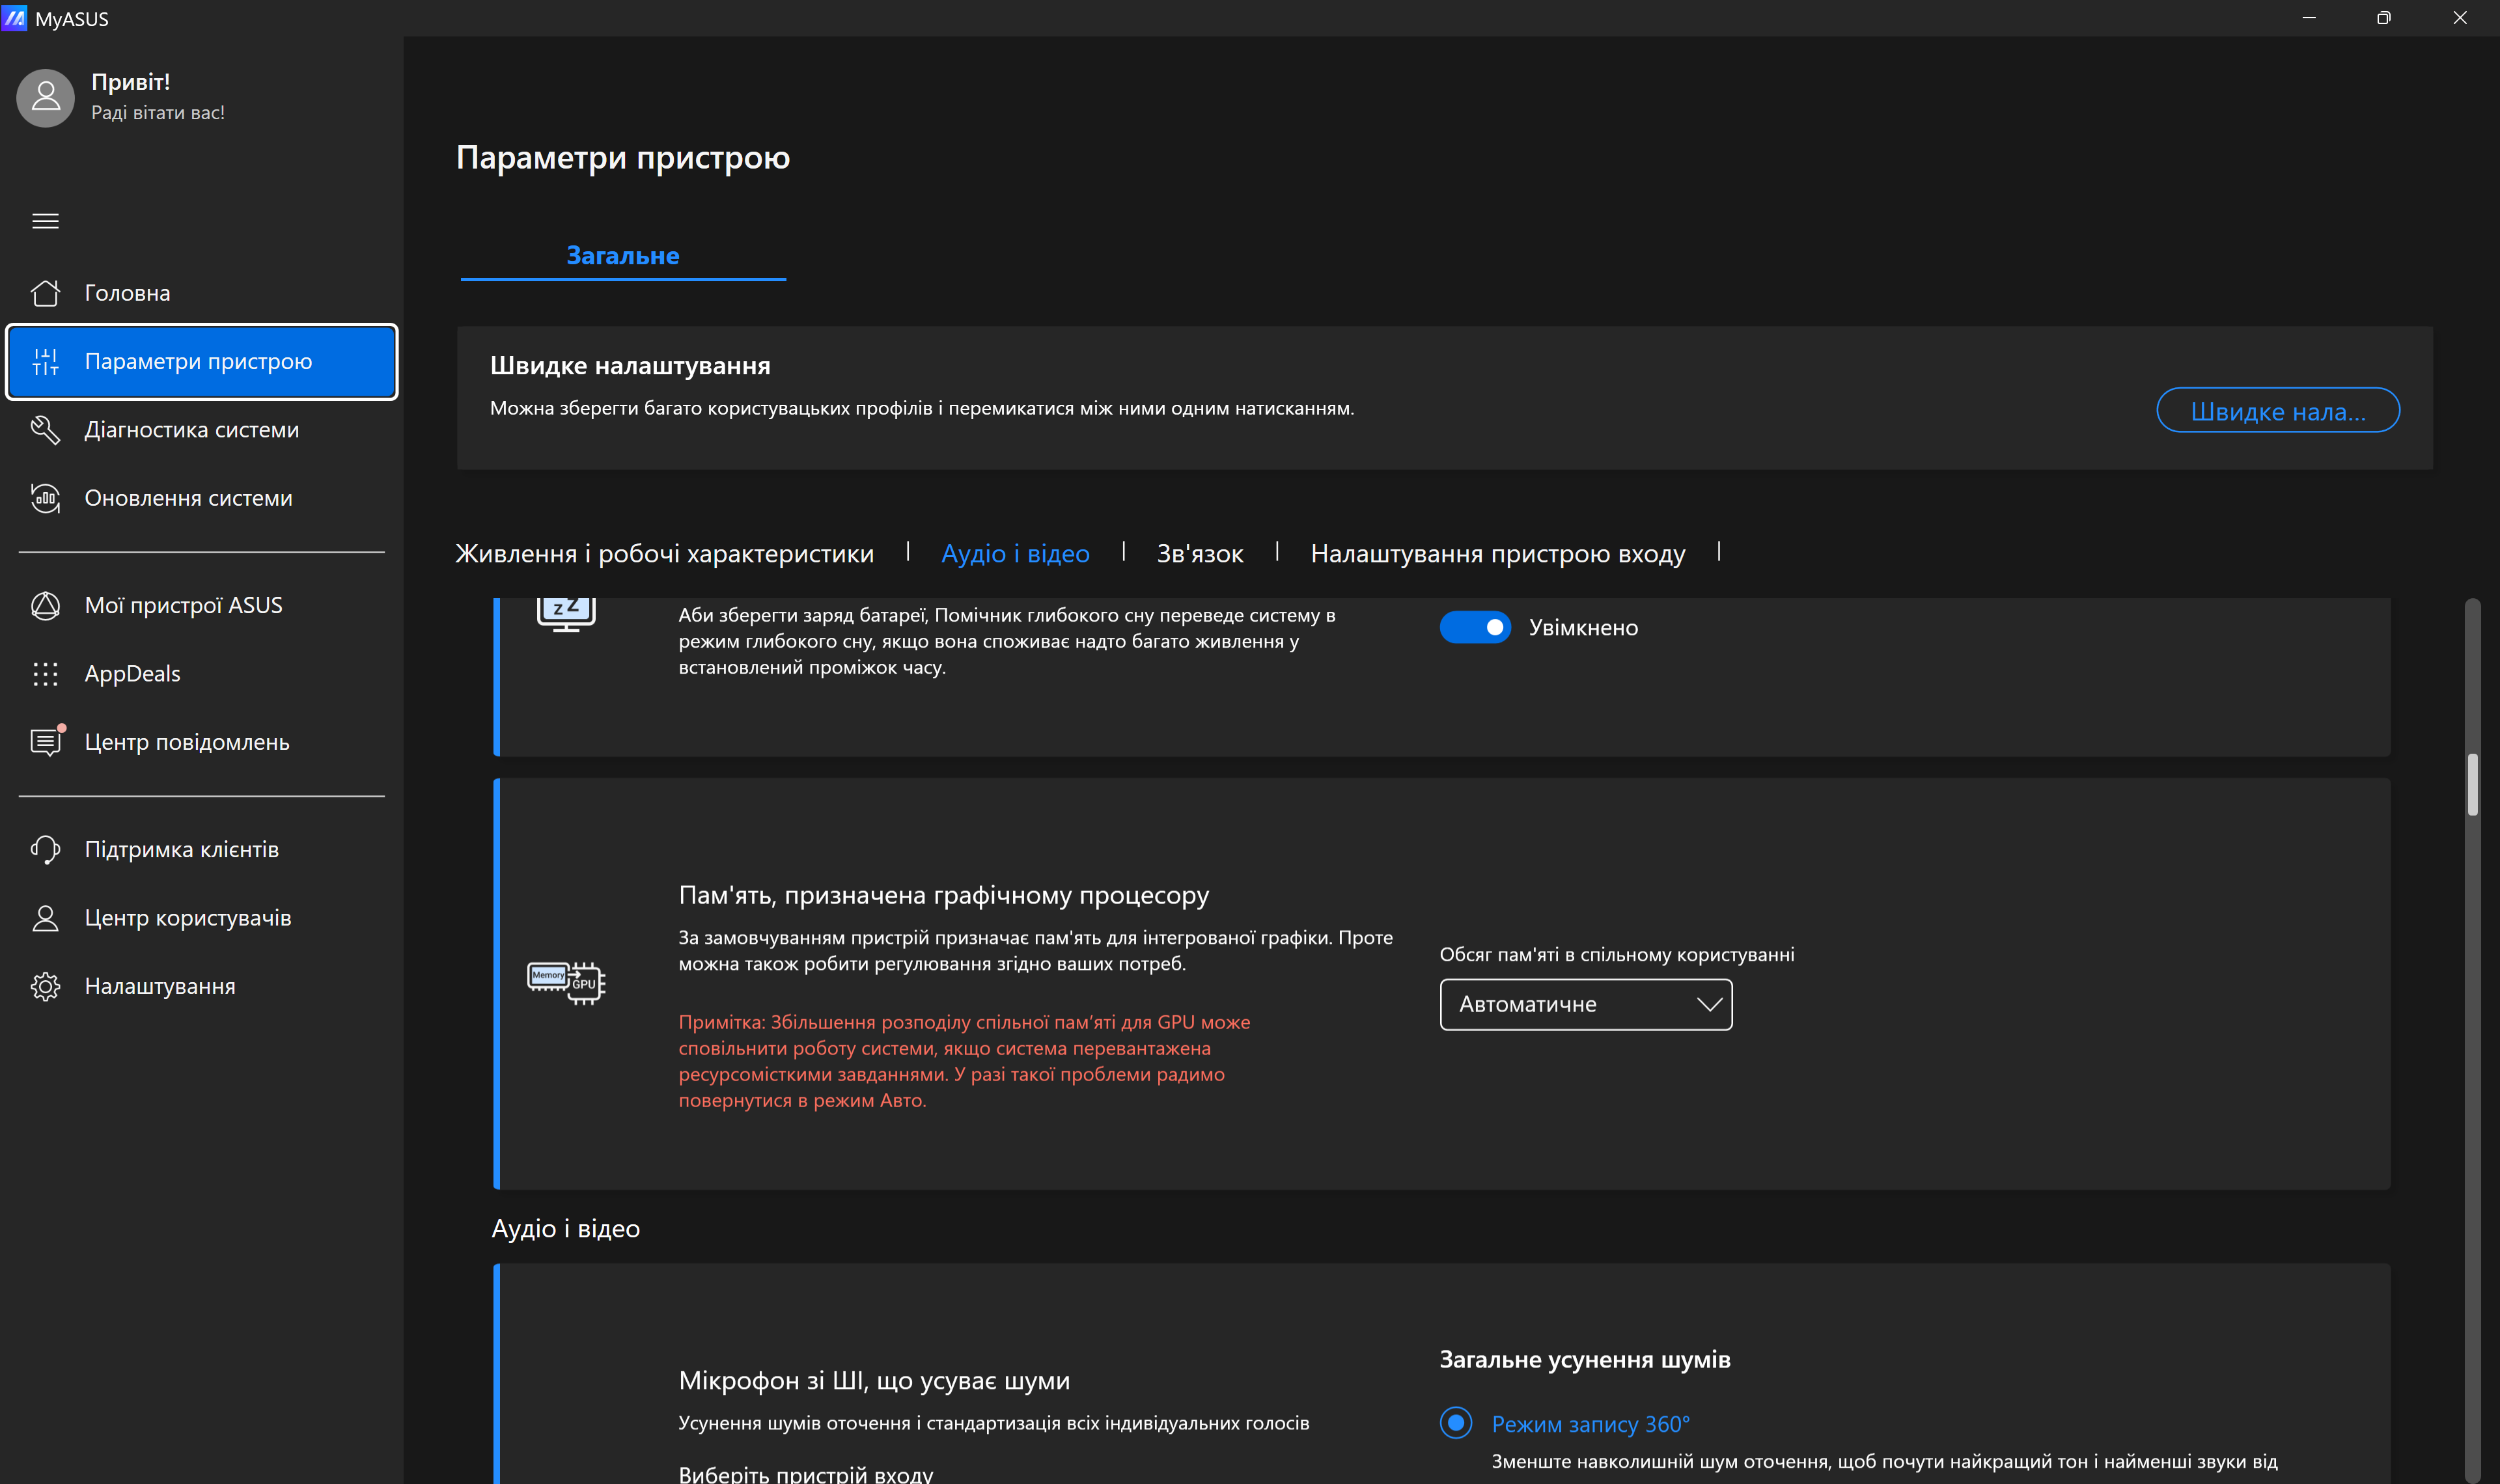This screenshot has height=1484, width=2500.
Task: Click the dropdown chevron arrow of Автоматичне
Action: pos(1709,1004)
